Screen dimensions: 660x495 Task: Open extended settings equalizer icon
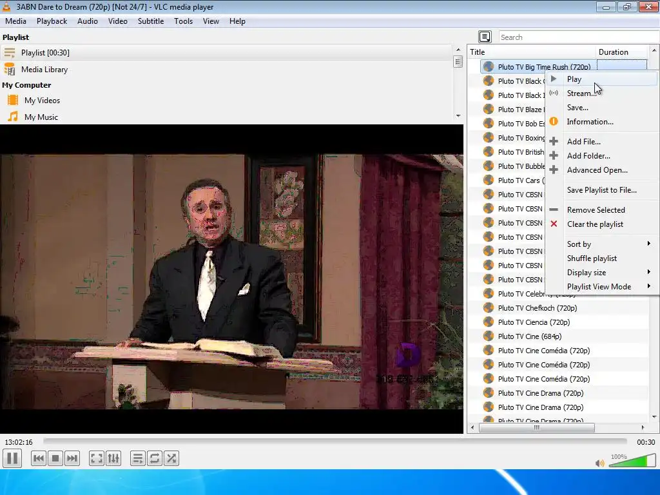coord(113,458)
